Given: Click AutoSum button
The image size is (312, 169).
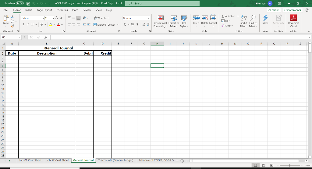Looking at the screenshot, I should (x=228, y=16).
